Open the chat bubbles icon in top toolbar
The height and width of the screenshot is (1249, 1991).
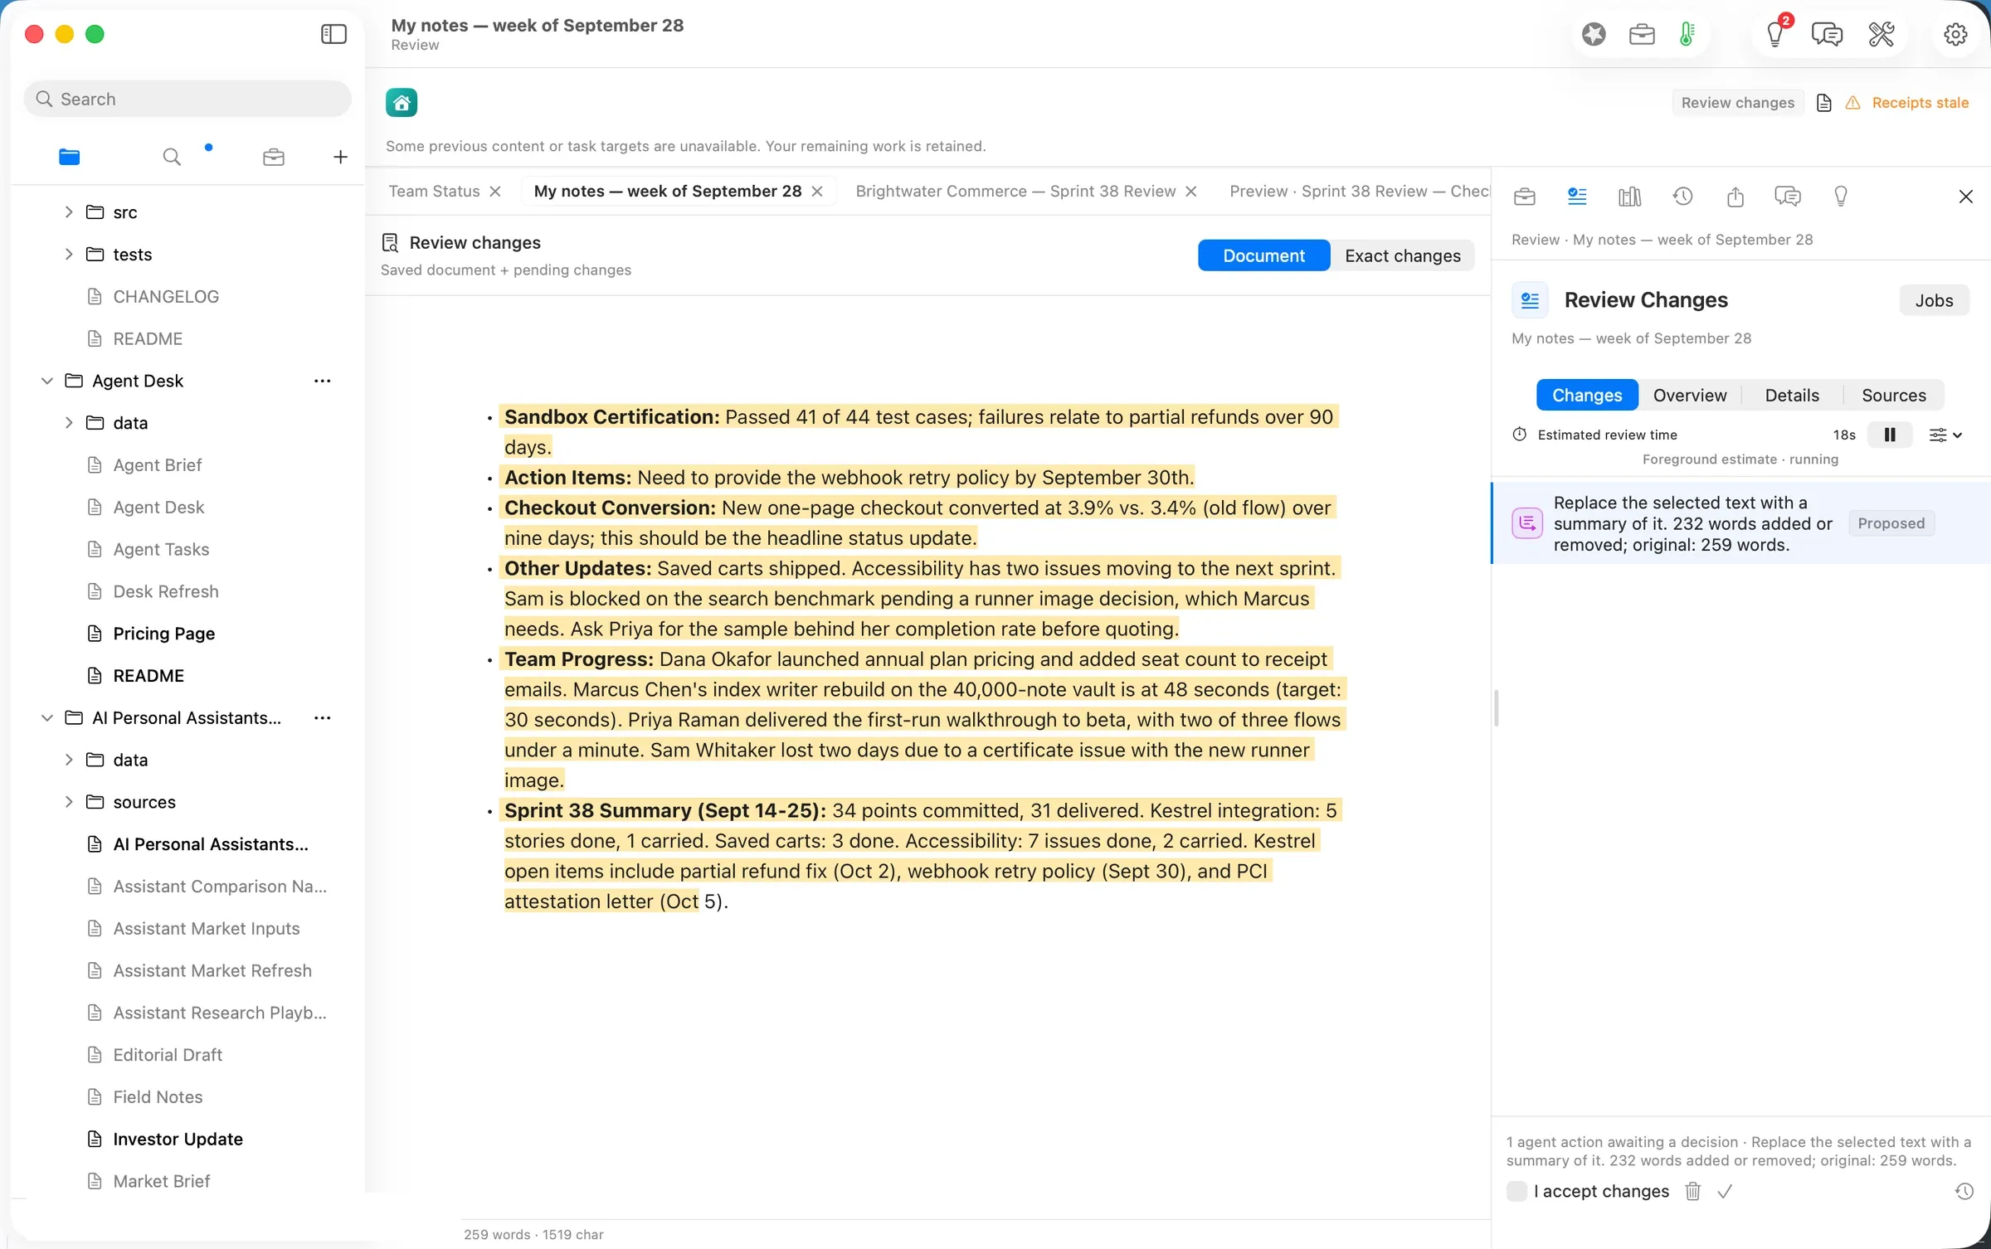click(x=1827, y=34)
